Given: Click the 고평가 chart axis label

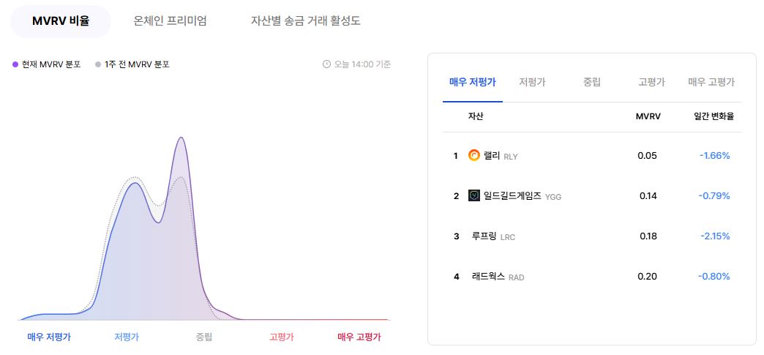Looking at the screenshot, I should click(282, 337).
